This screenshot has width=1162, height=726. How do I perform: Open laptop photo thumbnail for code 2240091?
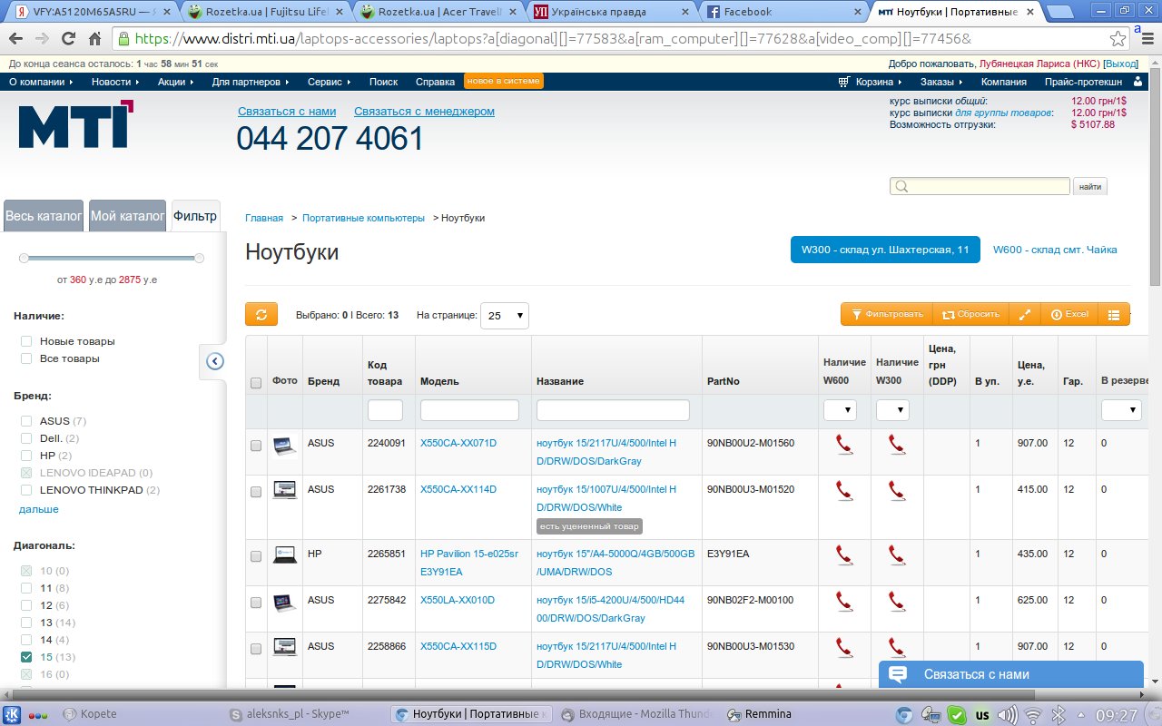tap(284, 446)
